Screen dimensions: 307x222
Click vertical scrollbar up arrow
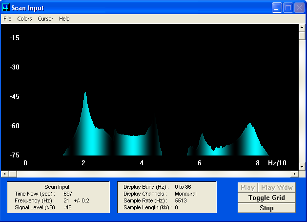[302, 27]
